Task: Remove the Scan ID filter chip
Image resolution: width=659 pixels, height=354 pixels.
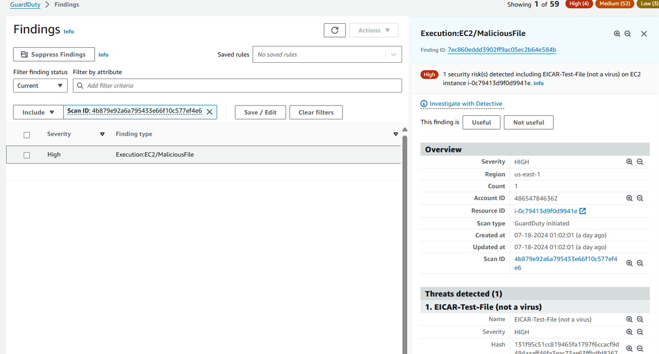Action: 210,112
